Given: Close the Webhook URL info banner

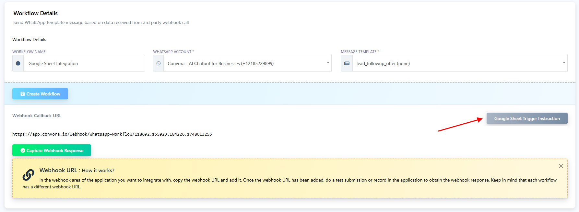Looking at the screenshot, I should tap(561, 166).
